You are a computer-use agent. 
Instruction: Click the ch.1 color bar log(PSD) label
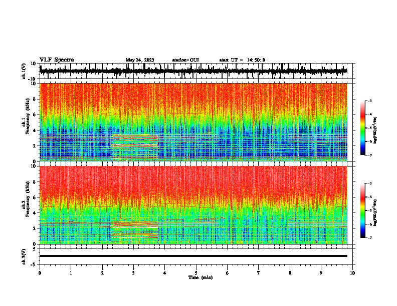375,130
